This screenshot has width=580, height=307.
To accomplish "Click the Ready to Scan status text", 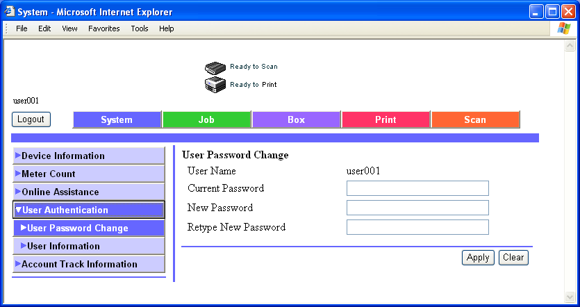I will coord(254,67).
